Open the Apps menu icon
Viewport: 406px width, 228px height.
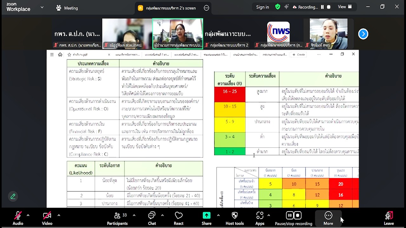pyautogui.click(x=260, y=218)
